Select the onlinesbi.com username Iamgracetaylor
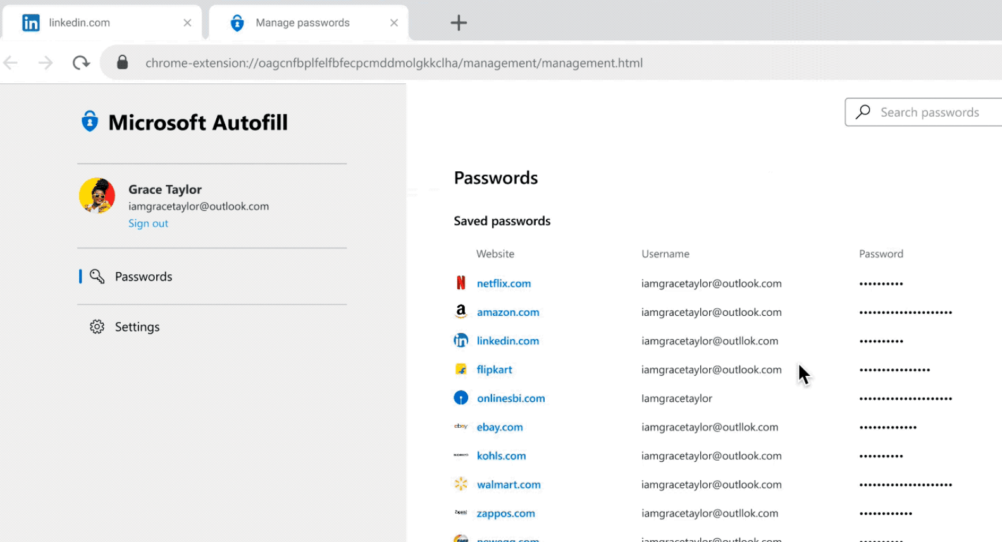Screen dimensions: 1002x542 [x=677, y=399]
